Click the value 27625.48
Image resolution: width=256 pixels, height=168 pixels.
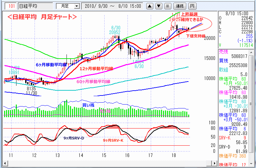coord(238,88)
